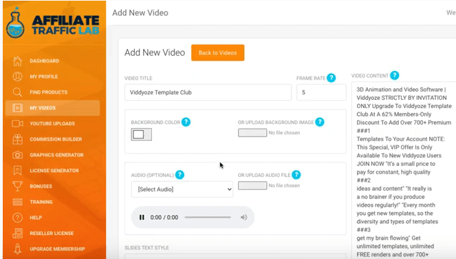Click the Back to Videos button

[217, 53]
